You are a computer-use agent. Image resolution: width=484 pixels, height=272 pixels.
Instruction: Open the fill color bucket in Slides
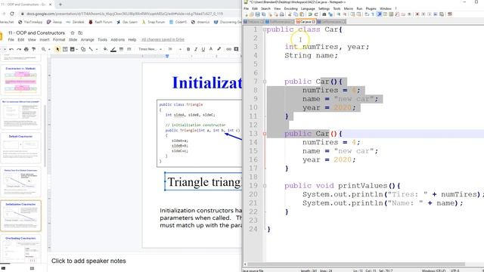106,49
